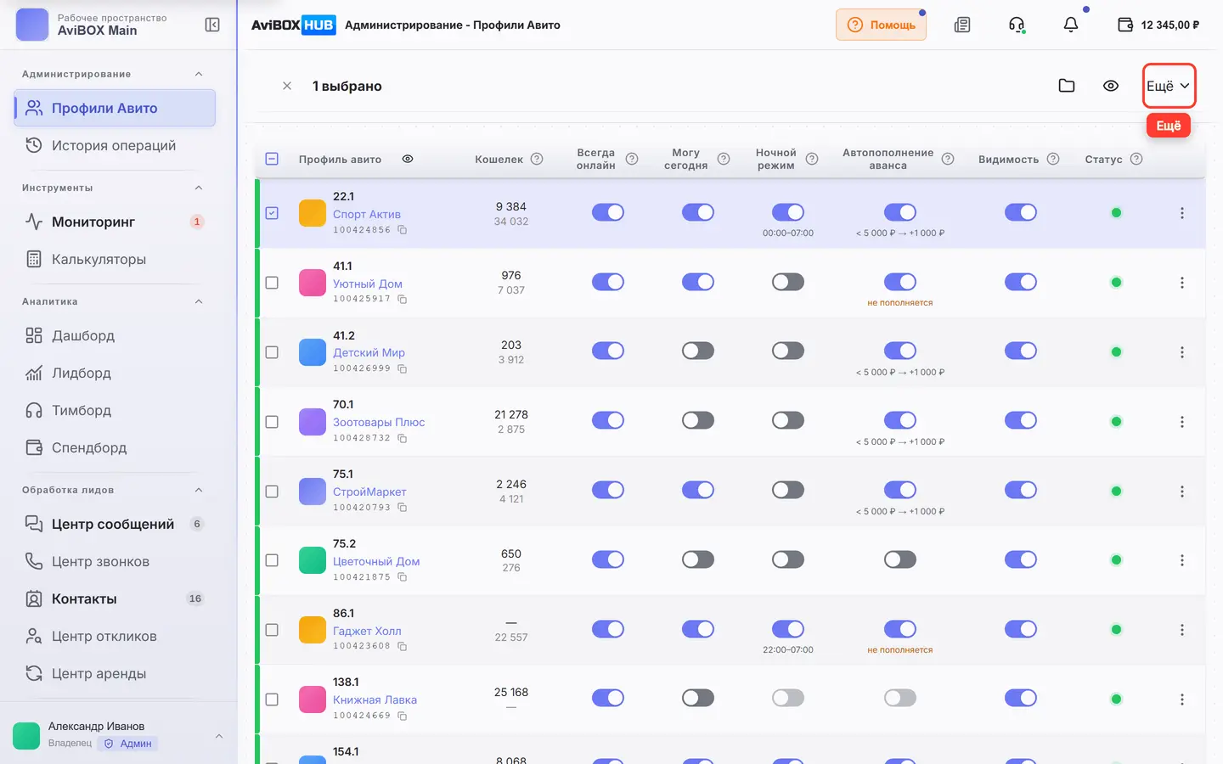The image size is (1223, 764).
Task: Open the Спорт Актив profile link
Action: (367, 214)
